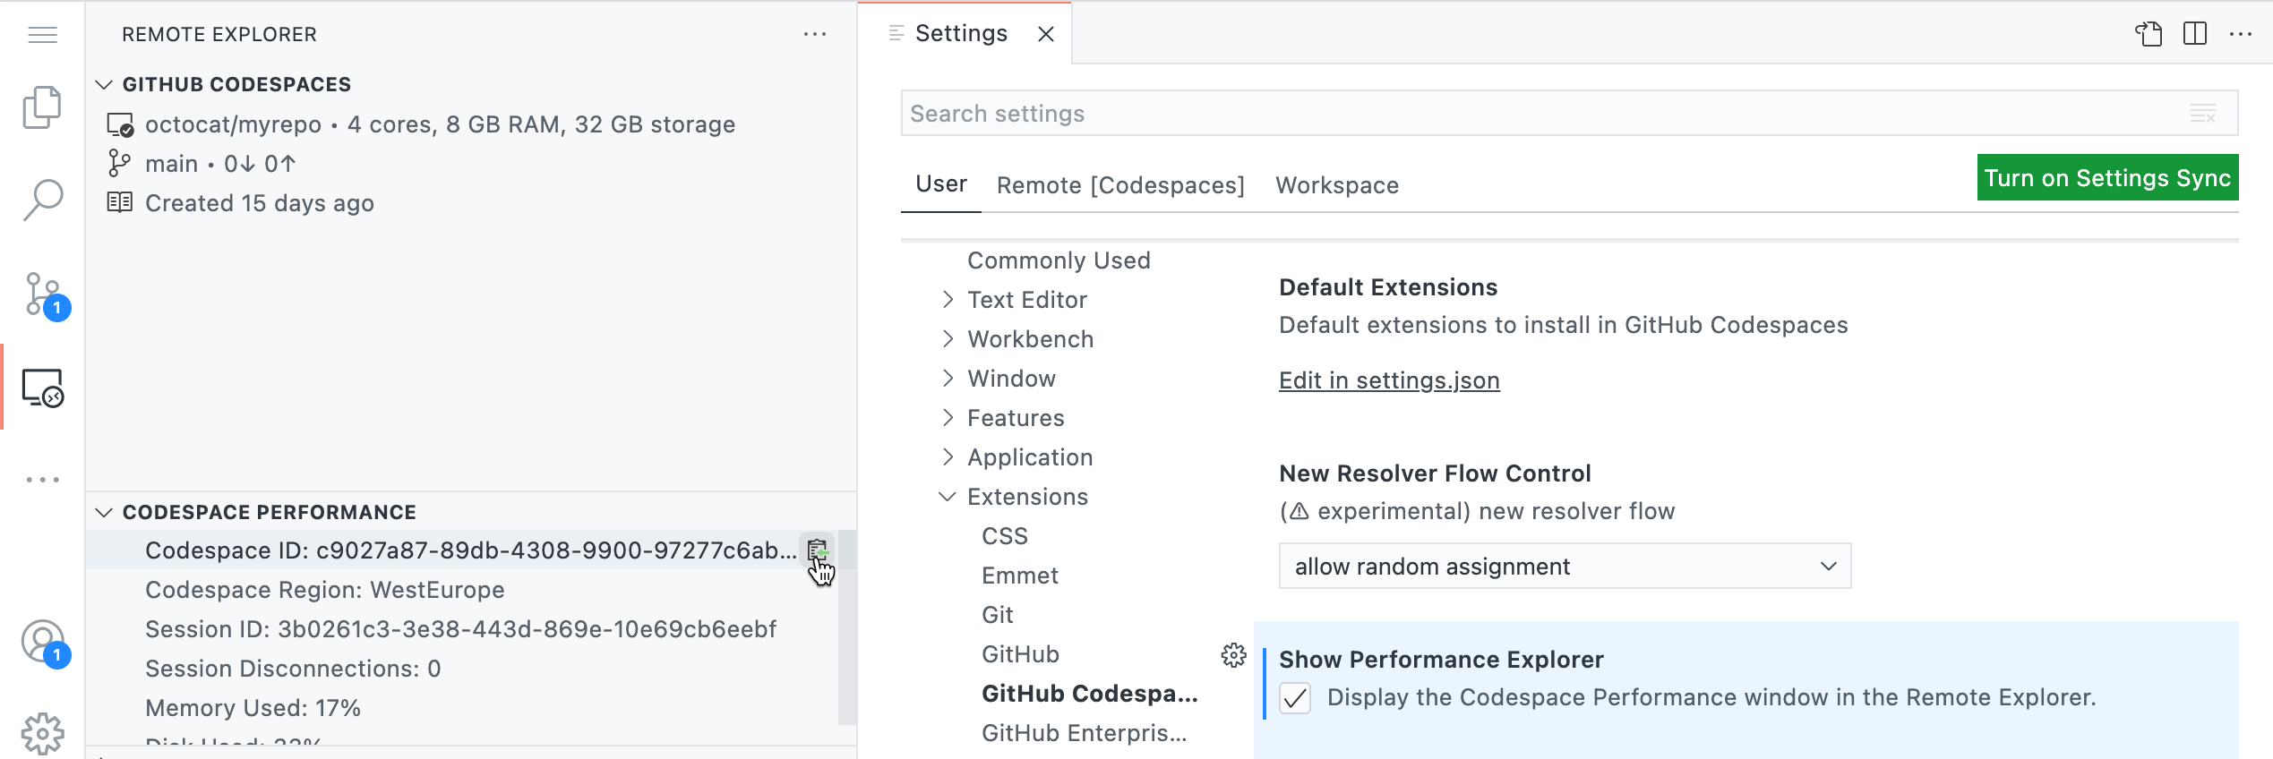This screenshot has height=759, width=2273.
Task: Select GitHub extension settings
Action: coord(1020,654)
